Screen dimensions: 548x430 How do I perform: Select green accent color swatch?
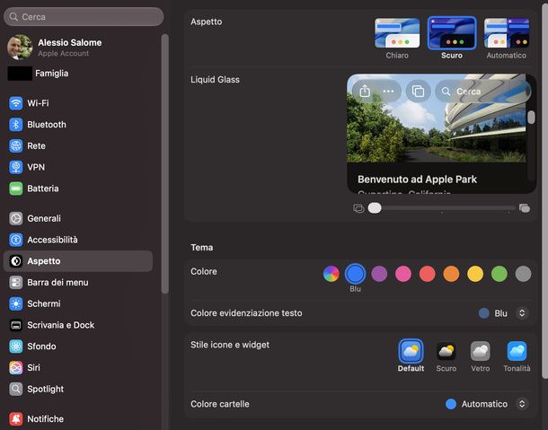click(499, 274)
